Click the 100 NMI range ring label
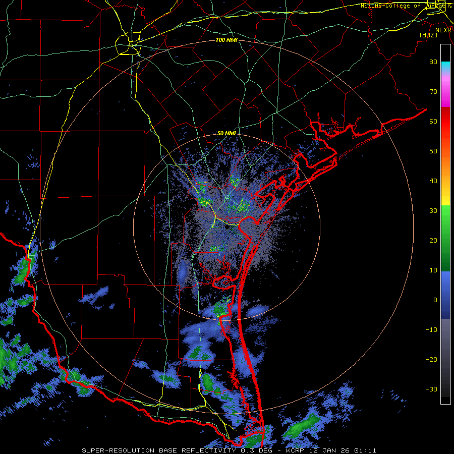Screen dimensions: 454x454 tap(226, 40)
